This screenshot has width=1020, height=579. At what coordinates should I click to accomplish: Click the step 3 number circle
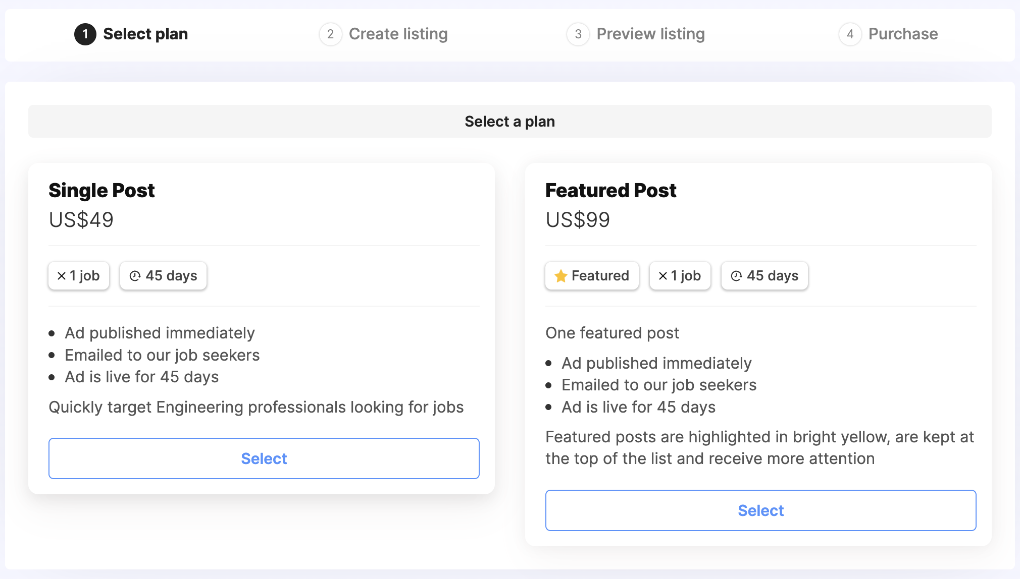[x=578, y=34]
